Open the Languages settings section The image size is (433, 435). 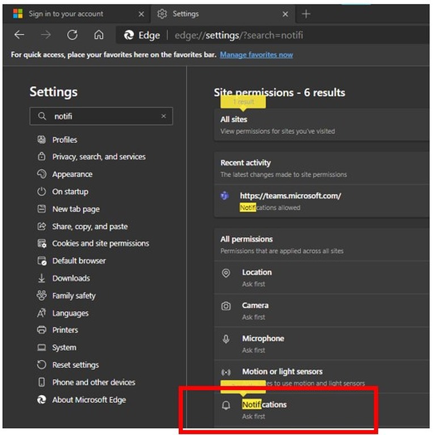point(70,313)
